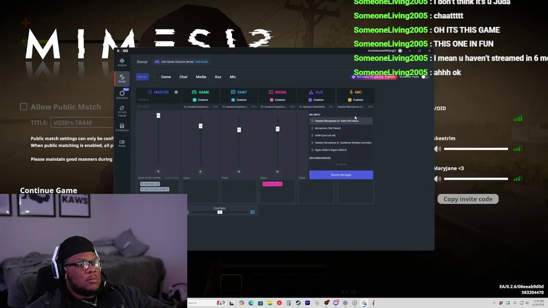The height and width of the screenshot is (308, 548).
Task: Click Explore on mic promo banner
Action: [390, 77]
